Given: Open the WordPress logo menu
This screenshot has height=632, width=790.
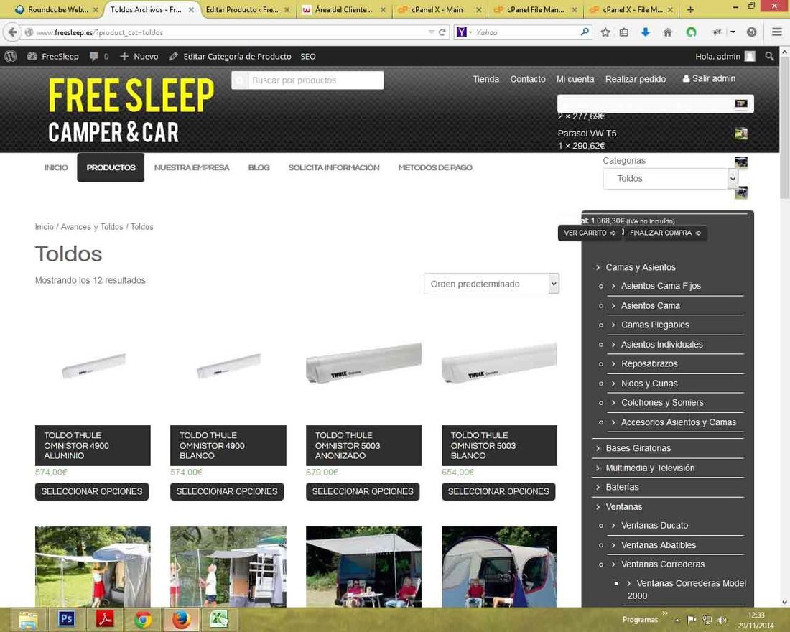Looking at the screenshot, I should point(11,57).
